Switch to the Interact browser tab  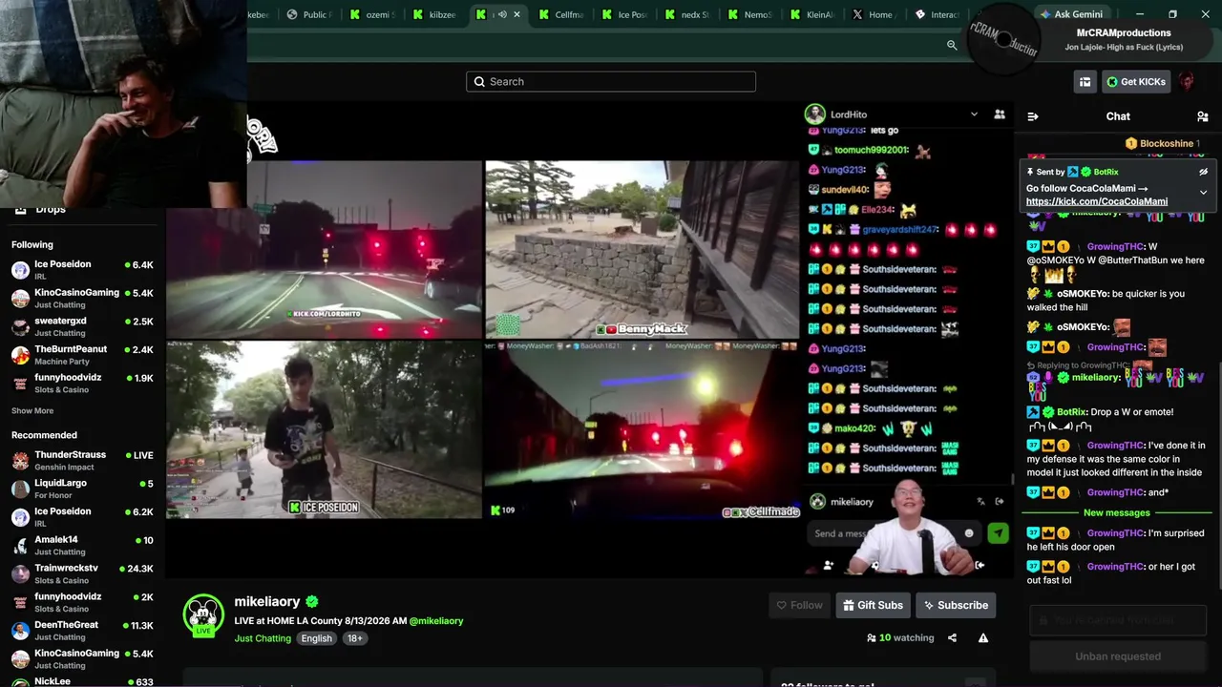click(937, 14)
